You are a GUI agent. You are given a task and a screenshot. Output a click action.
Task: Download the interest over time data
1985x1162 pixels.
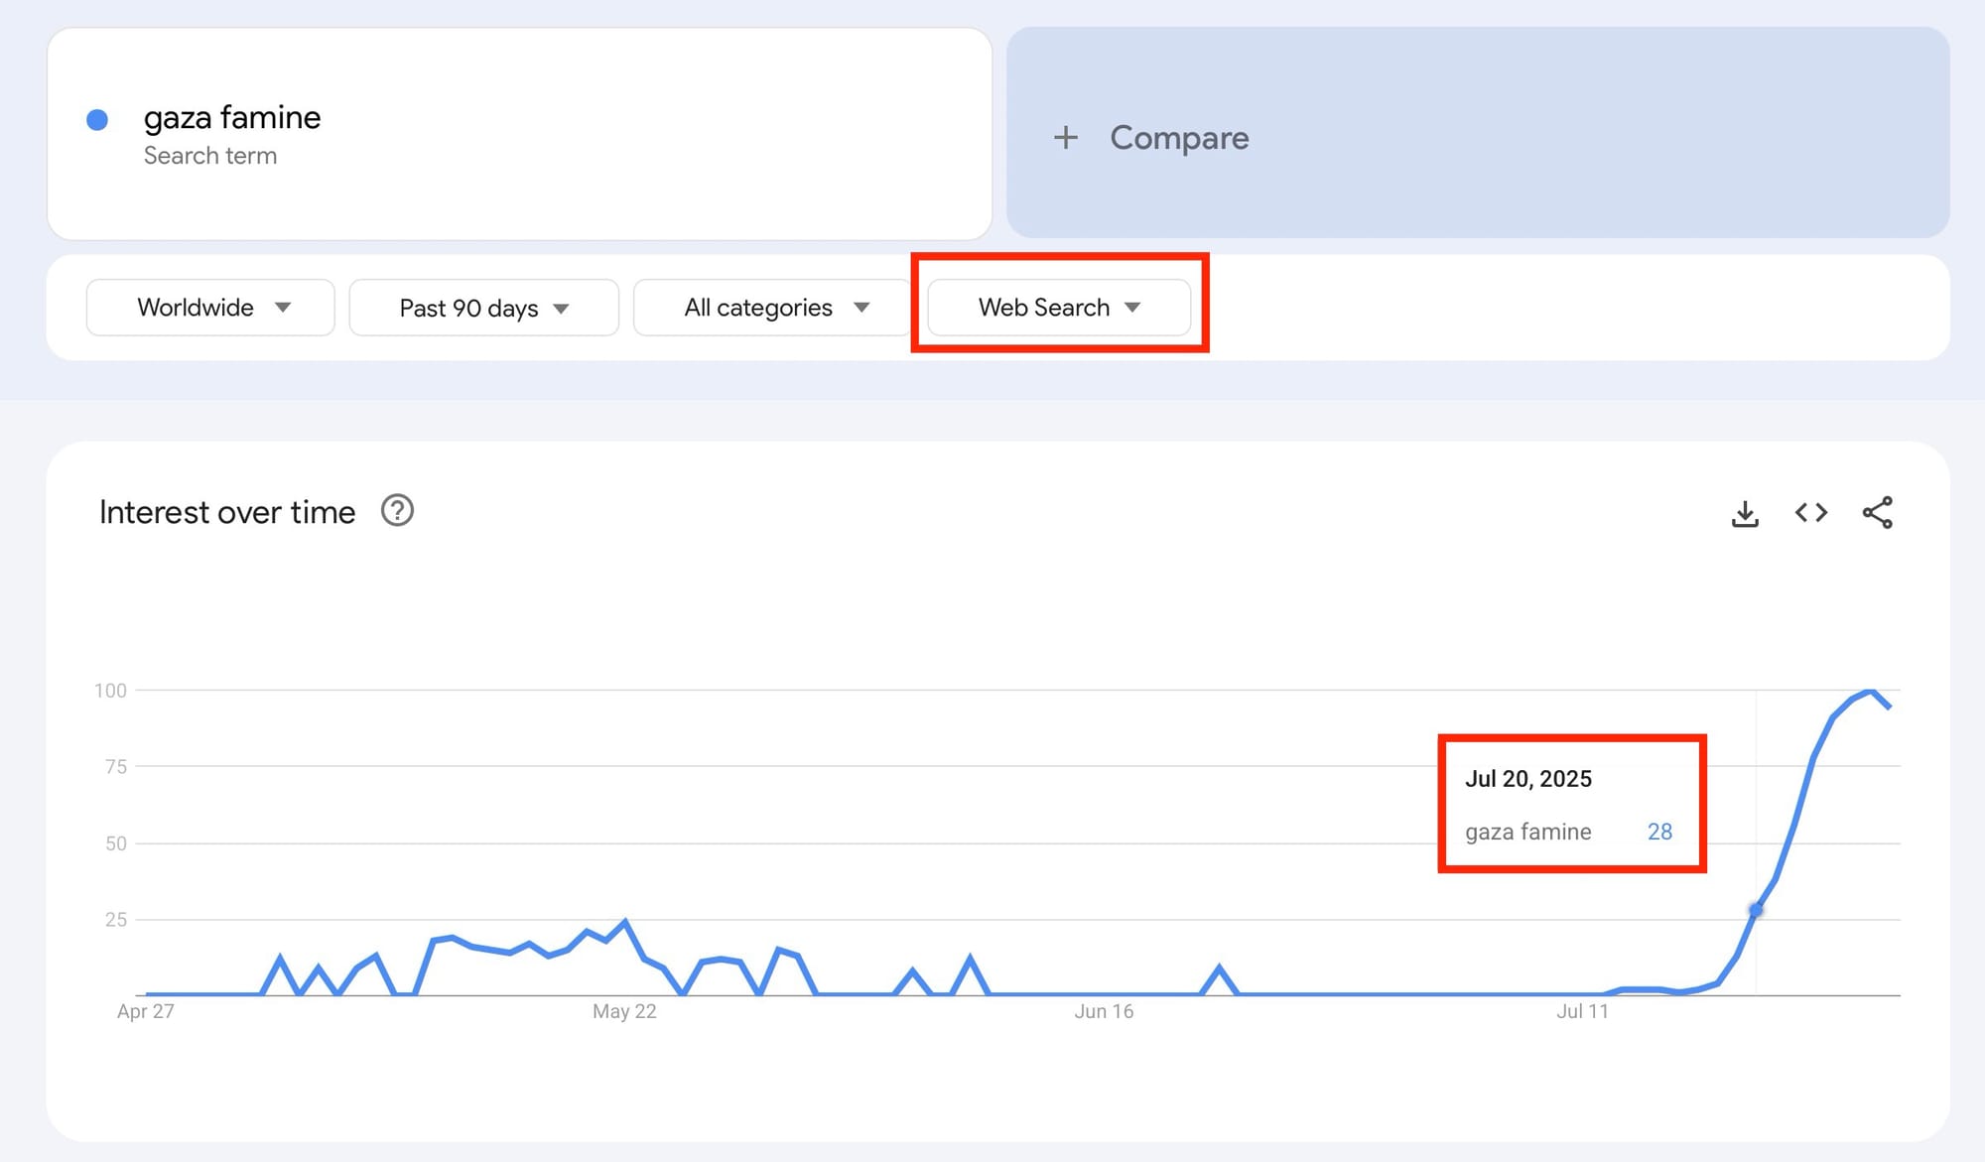[x=1745, y=513]
